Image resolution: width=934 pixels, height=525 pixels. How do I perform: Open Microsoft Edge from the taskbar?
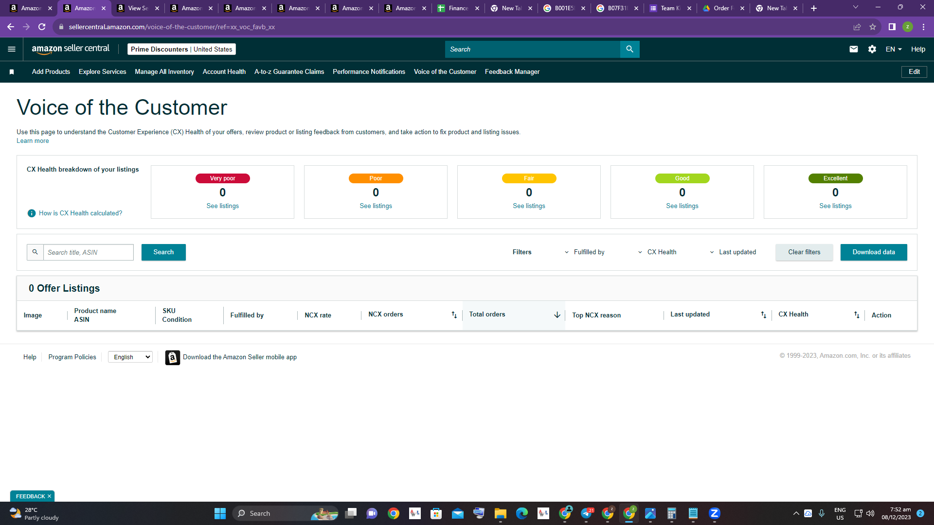point(521,513)
